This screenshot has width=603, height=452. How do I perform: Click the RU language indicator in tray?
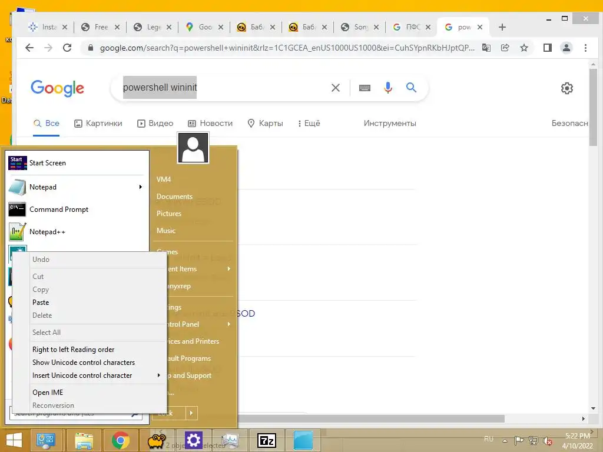click(x=488, y=439)
